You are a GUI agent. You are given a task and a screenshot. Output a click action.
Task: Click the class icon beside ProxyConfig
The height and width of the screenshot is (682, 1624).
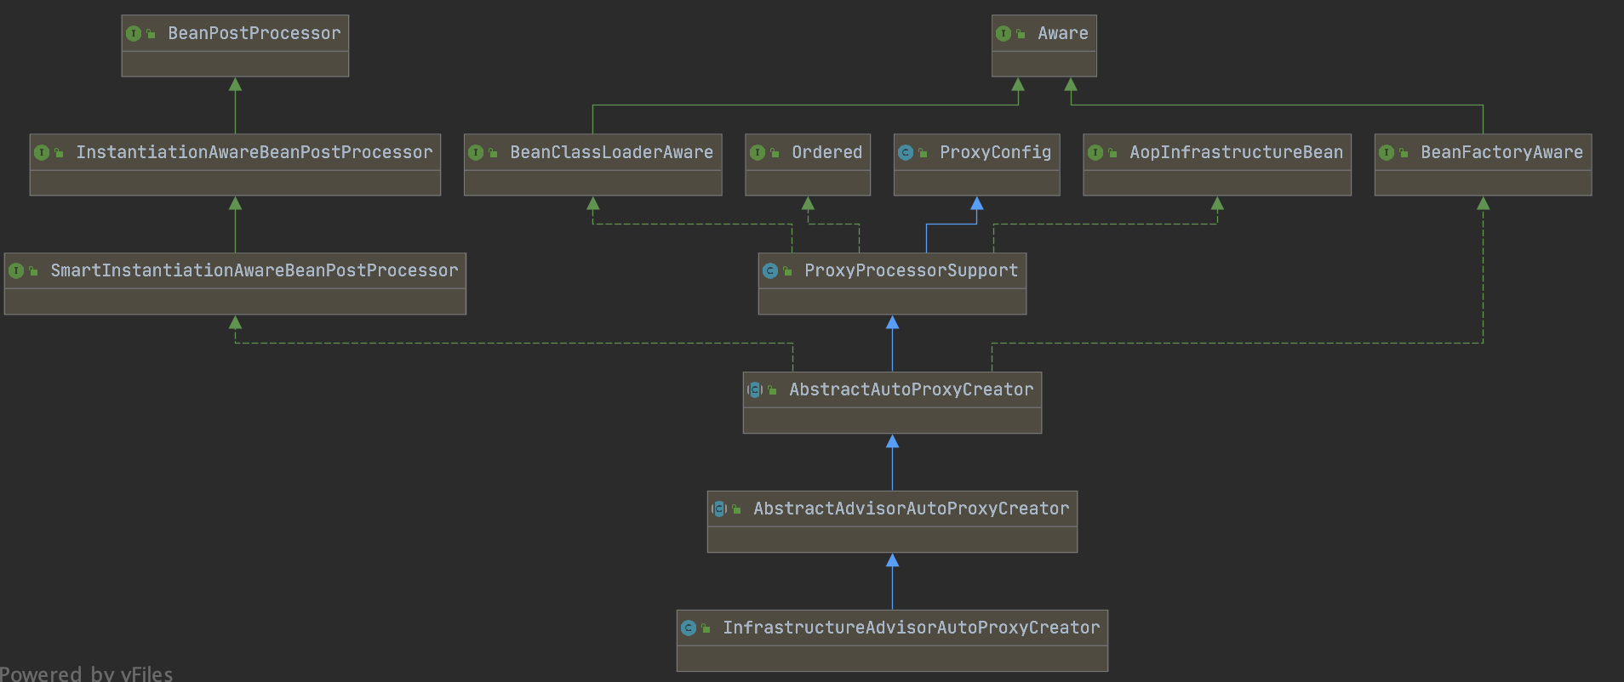coord(906,153)
